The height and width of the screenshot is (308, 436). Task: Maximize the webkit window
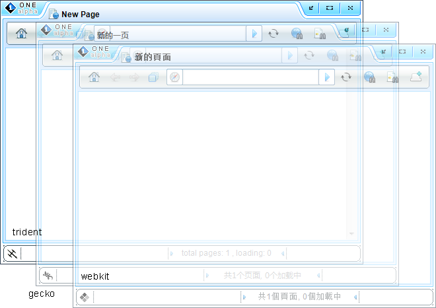pyautogui.click(x=402, y=52)
